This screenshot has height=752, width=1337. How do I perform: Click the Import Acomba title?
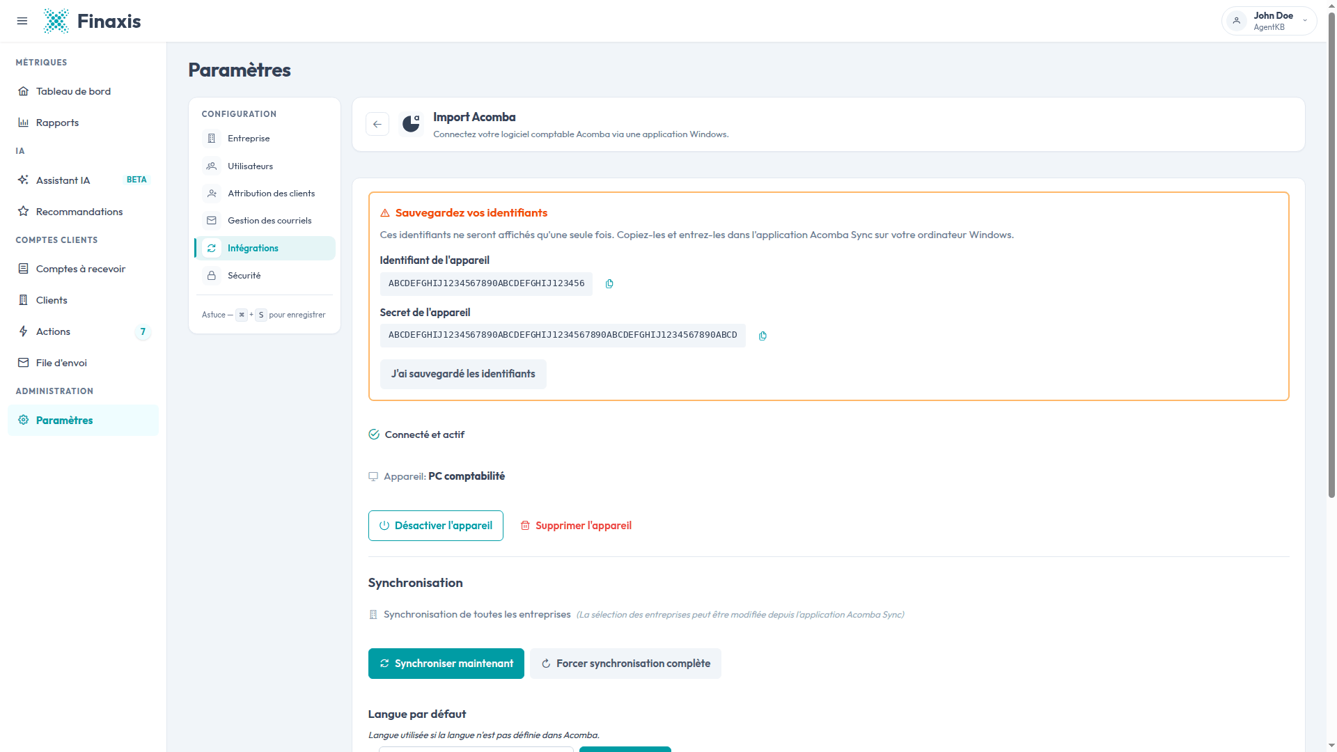click(x=474, y=117)
